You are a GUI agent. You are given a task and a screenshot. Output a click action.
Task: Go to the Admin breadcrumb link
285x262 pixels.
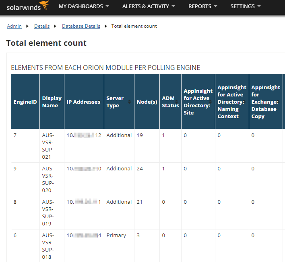[14, 26]
